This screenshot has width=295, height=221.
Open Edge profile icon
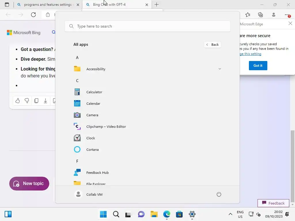274,15
